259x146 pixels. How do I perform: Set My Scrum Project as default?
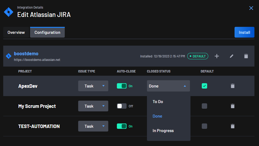(x=204, y=106)
